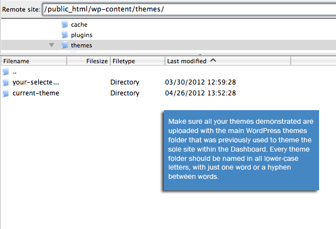Click the parent directory folder icon
Image resolution: width=336 pixels, height=229 pixels.
click(x=6, y=71)
